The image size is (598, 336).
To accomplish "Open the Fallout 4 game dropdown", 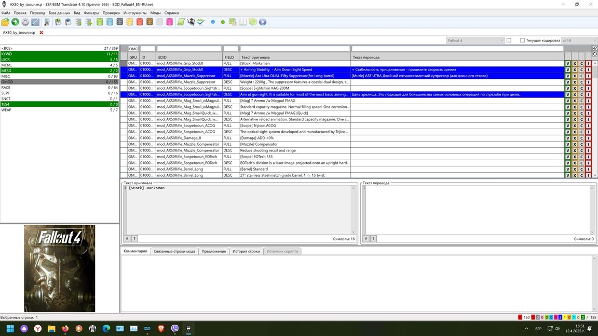I will click(x=475, y=40).
